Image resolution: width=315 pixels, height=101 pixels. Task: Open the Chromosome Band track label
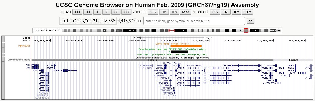[19, 60]
